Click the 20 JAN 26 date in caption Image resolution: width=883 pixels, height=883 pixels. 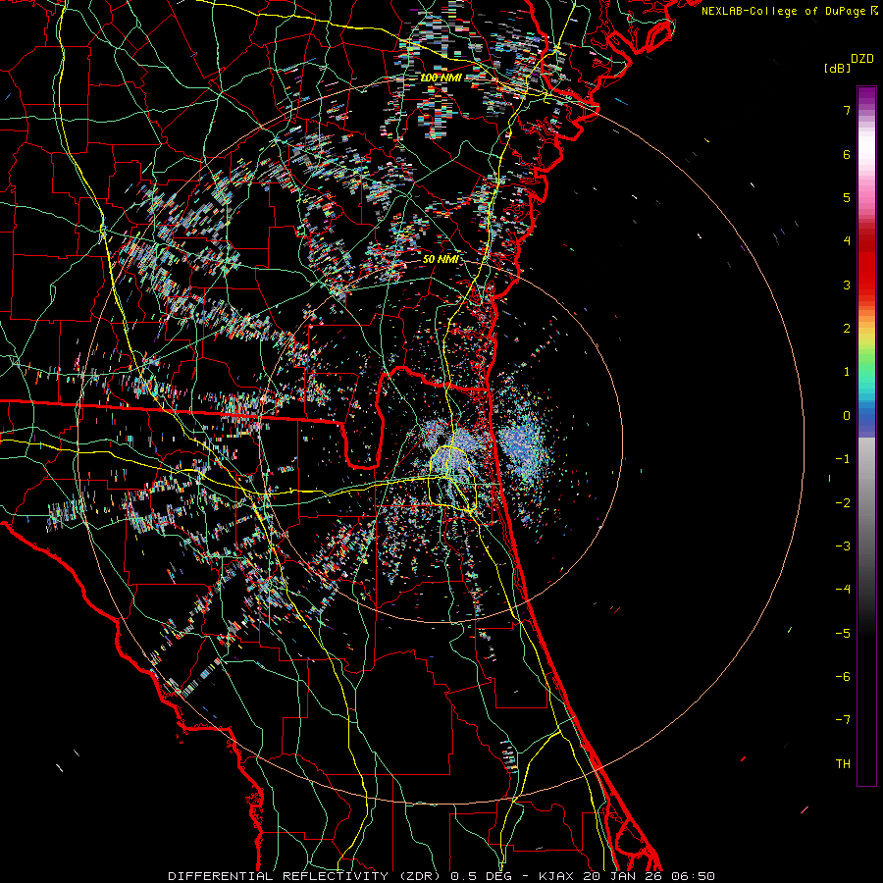point(624,876)
